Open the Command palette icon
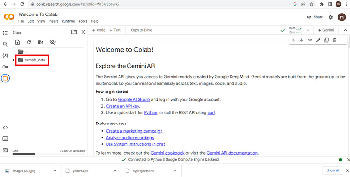 click(x=5, y=139)
